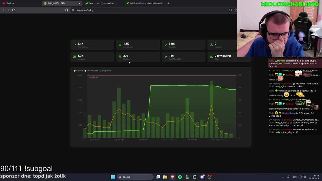This screenshot has width=322, height=181.
Task: Open the Hledat taskbar search box
Action: 135,177
